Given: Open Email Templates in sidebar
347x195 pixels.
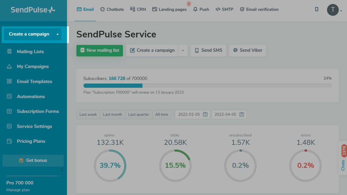Looking at the screenshot, I should pyautogui.click(x=34, y=81).
